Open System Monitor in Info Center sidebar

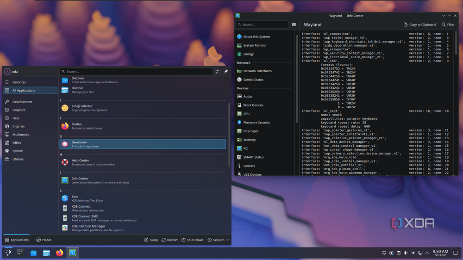coord(265,45)
